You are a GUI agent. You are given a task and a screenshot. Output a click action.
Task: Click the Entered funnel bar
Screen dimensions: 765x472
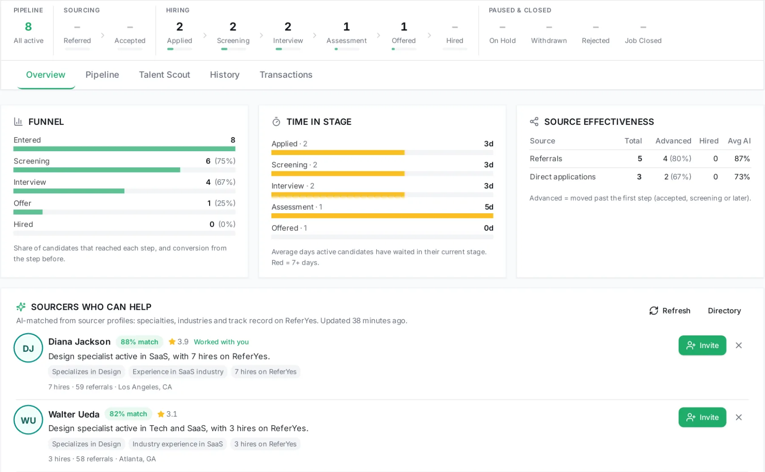tap(124, 149)
